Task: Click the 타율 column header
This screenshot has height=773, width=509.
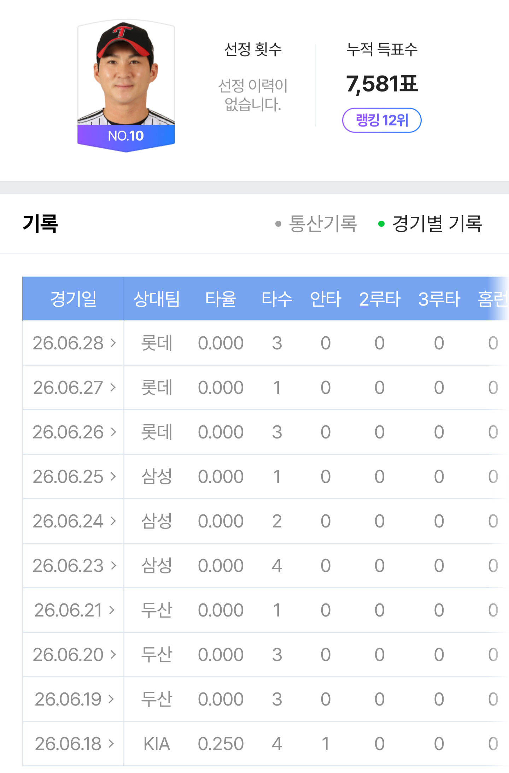Action: coord(221,299)
